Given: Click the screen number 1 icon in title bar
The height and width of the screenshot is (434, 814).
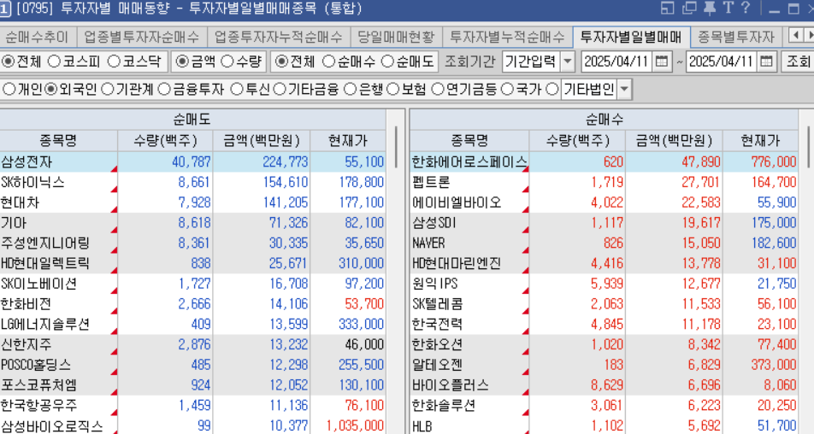Looking at the screenshot, I should click(x=4, y=9).
